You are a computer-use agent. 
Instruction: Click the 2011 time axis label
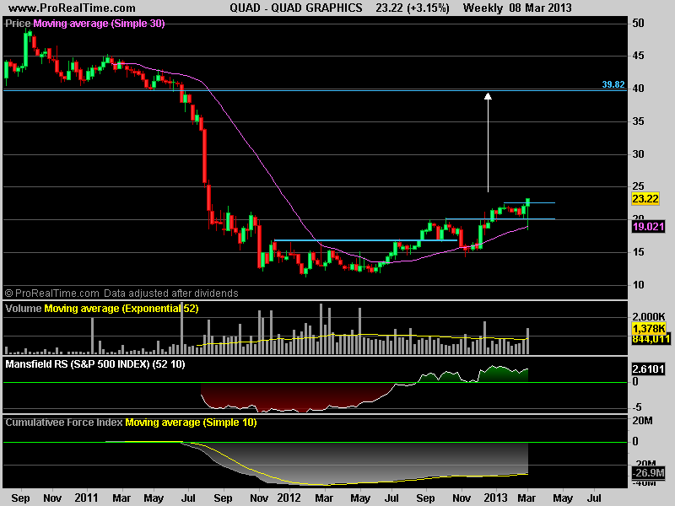(x=86, y=498)
